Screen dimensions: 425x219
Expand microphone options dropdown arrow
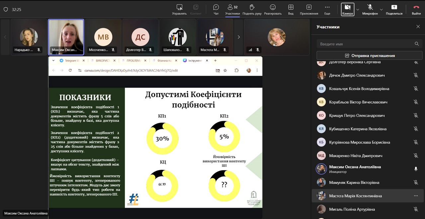(x=381, y=9)
